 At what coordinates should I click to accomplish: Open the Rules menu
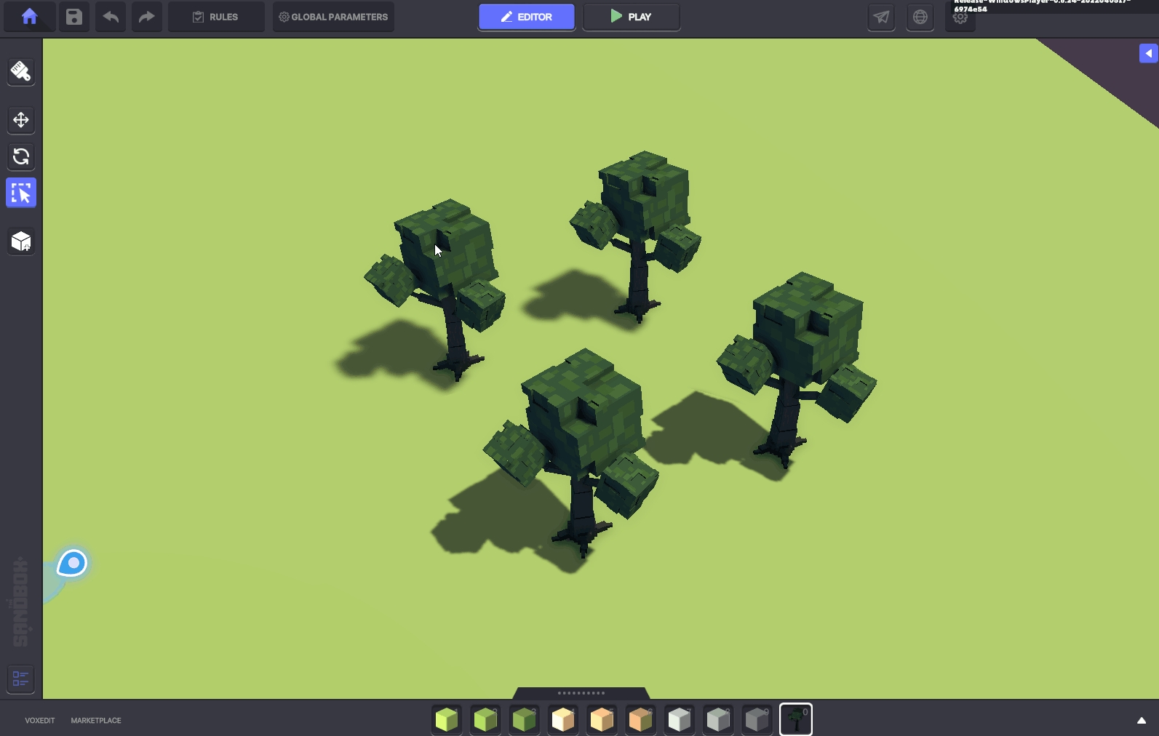(x=216, y=17)
